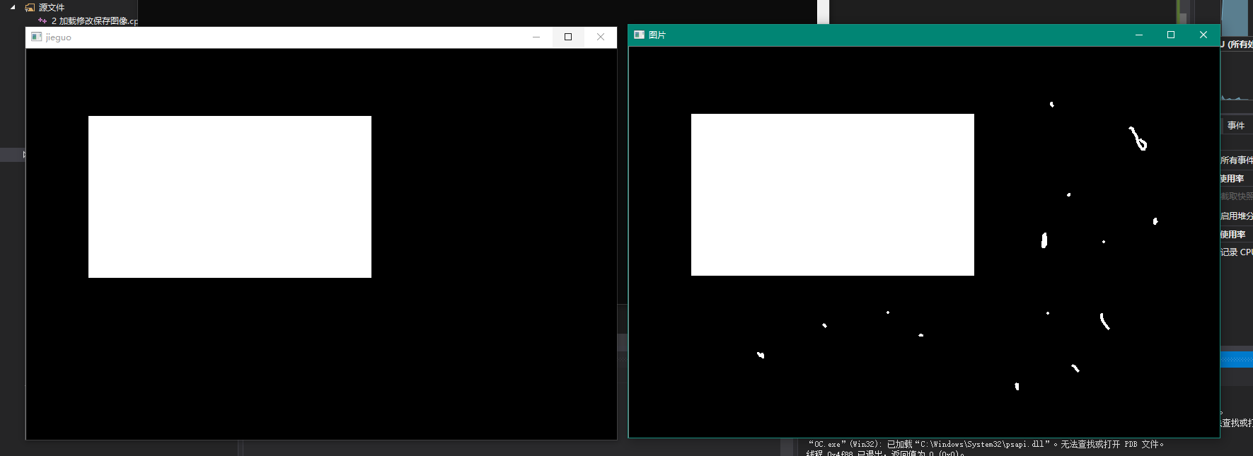Minimize the 图片 window
Viewport: 1253px width, 456px height.
[x=1139, y=35]
